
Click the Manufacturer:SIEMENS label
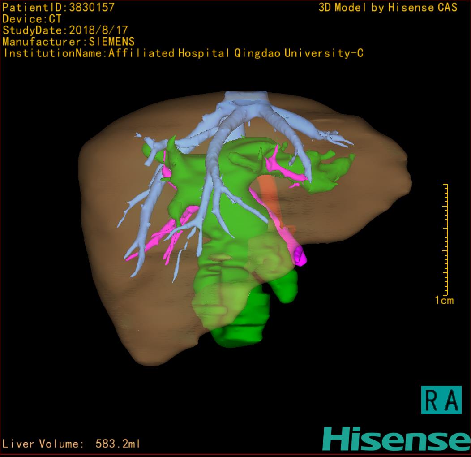pos(69,42)
